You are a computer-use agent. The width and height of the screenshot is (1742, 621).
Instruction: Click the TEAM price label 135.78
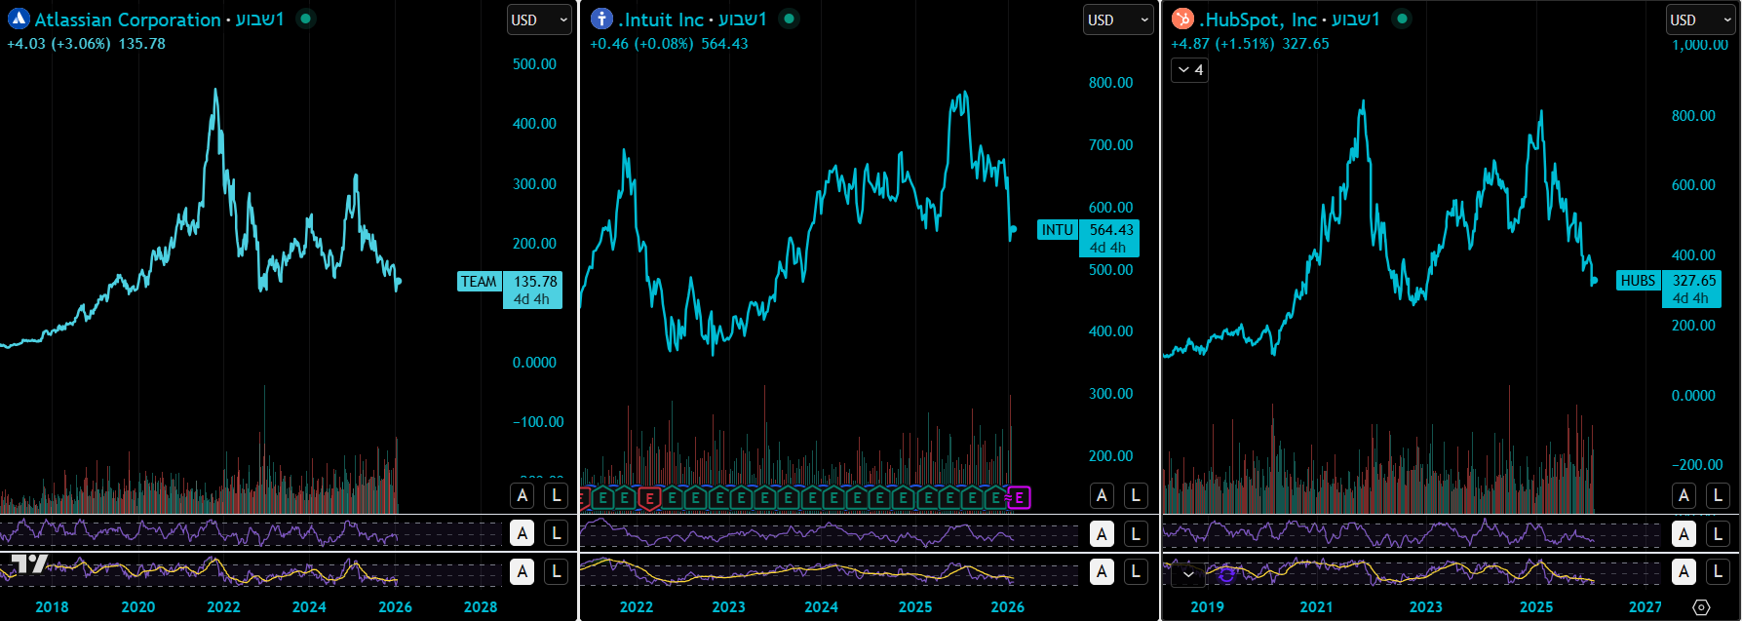pyautogui.click(x=534, y=282)
